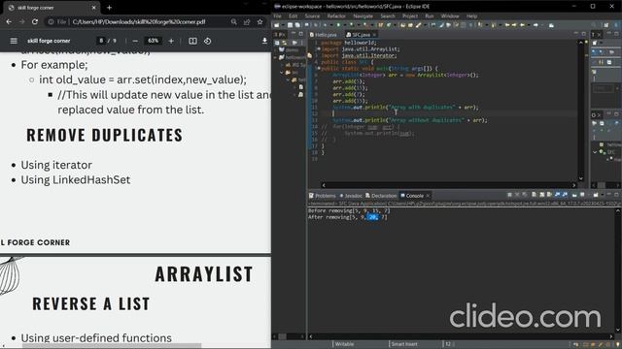The height and width of the screenshot is (349, 622).
Task: Click the Smart Insert status bar entry
Action: 404,344
